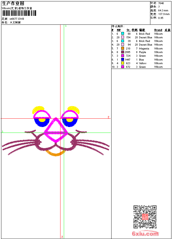Viewport: 172px width, 239px height.
Task: Click the magenta swatch in stop row 7
Action: (x=123, y=56)
